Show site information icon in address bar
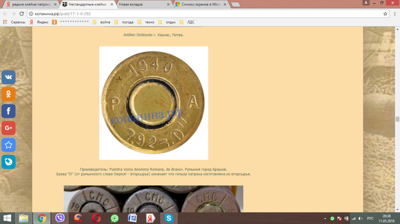 point(31,14)
